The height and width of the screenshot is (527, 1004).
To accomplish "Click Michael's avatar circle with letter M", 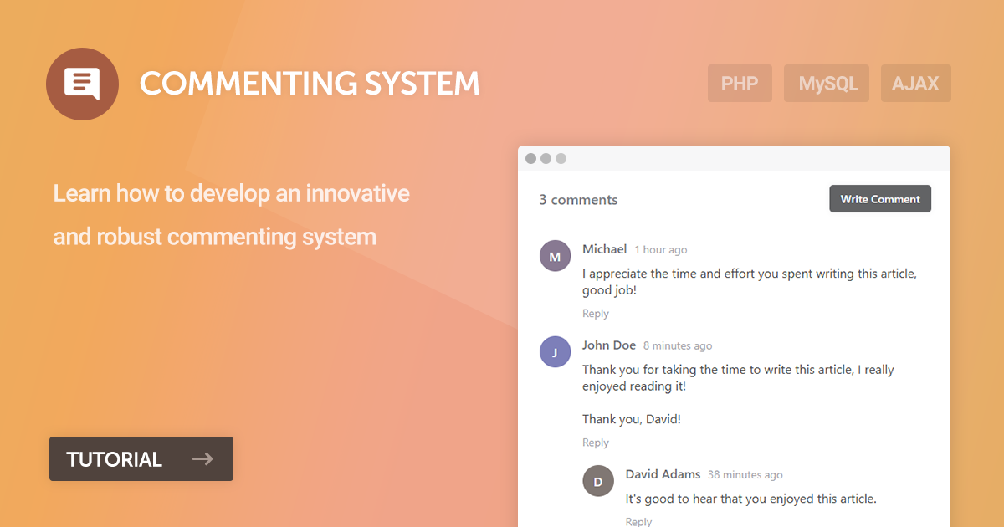I will coord(555,257).
